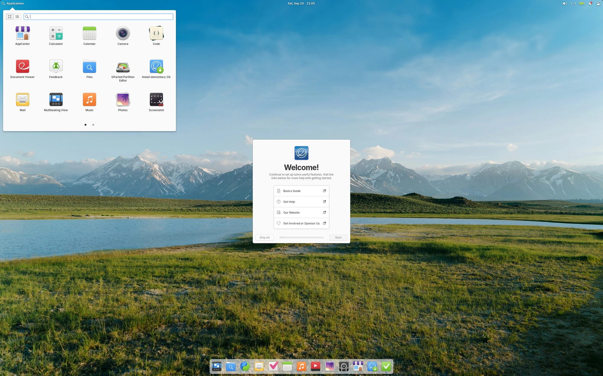
Task: Open the Camera app
Action: click(123, 34)
